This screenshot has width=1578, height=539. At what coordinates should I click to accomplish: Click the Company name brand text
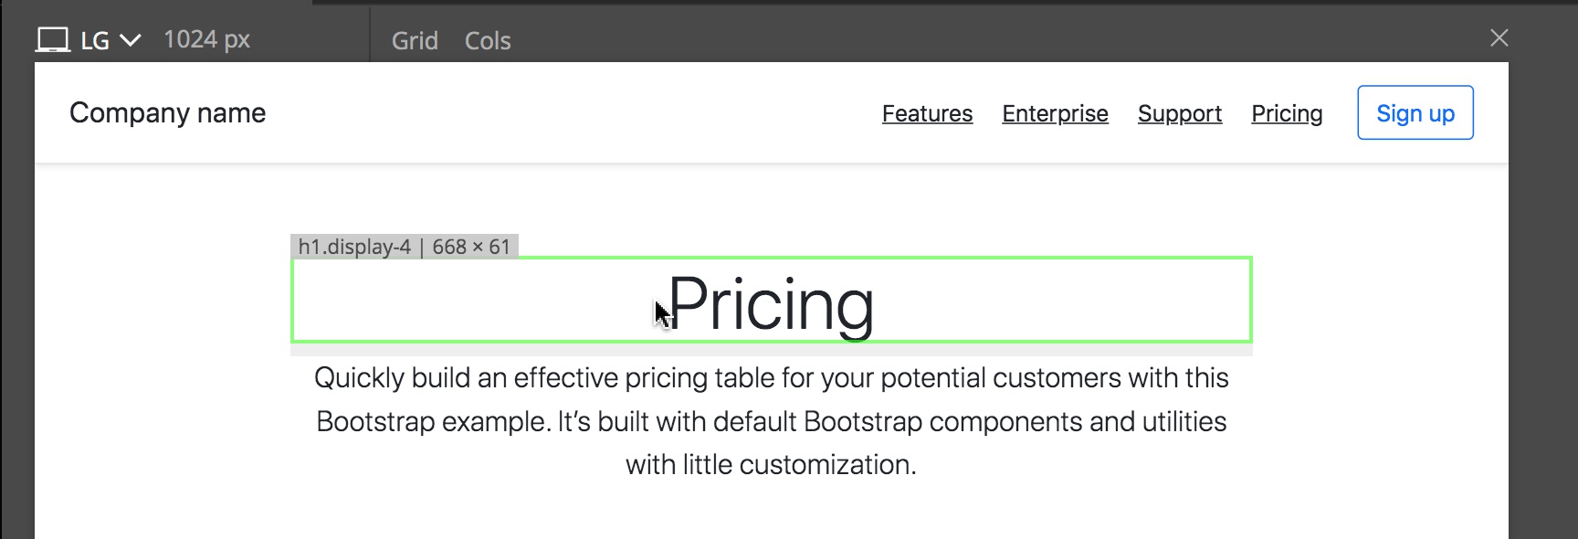(168, 112)
